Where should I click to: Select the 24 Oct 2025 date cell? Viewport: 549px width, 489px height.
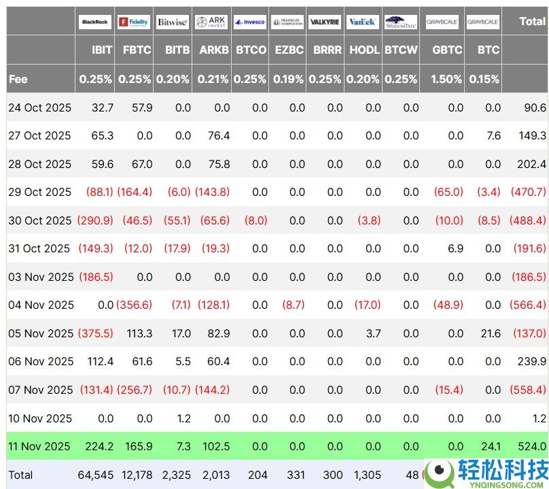(x=40, y=107)
